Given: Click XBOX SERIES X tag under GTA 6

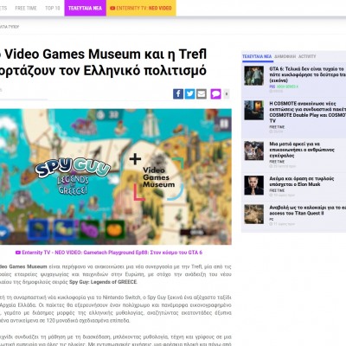Looking at the screenshot, I should click(x=287, y=86).
